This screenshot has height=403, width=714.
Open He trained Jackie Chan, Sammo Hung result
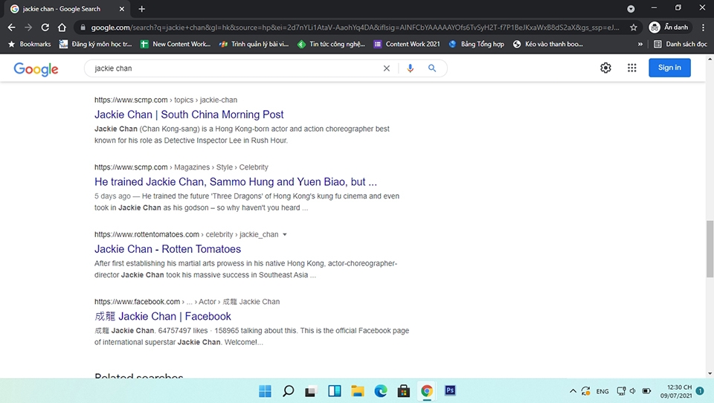[236, 181]
